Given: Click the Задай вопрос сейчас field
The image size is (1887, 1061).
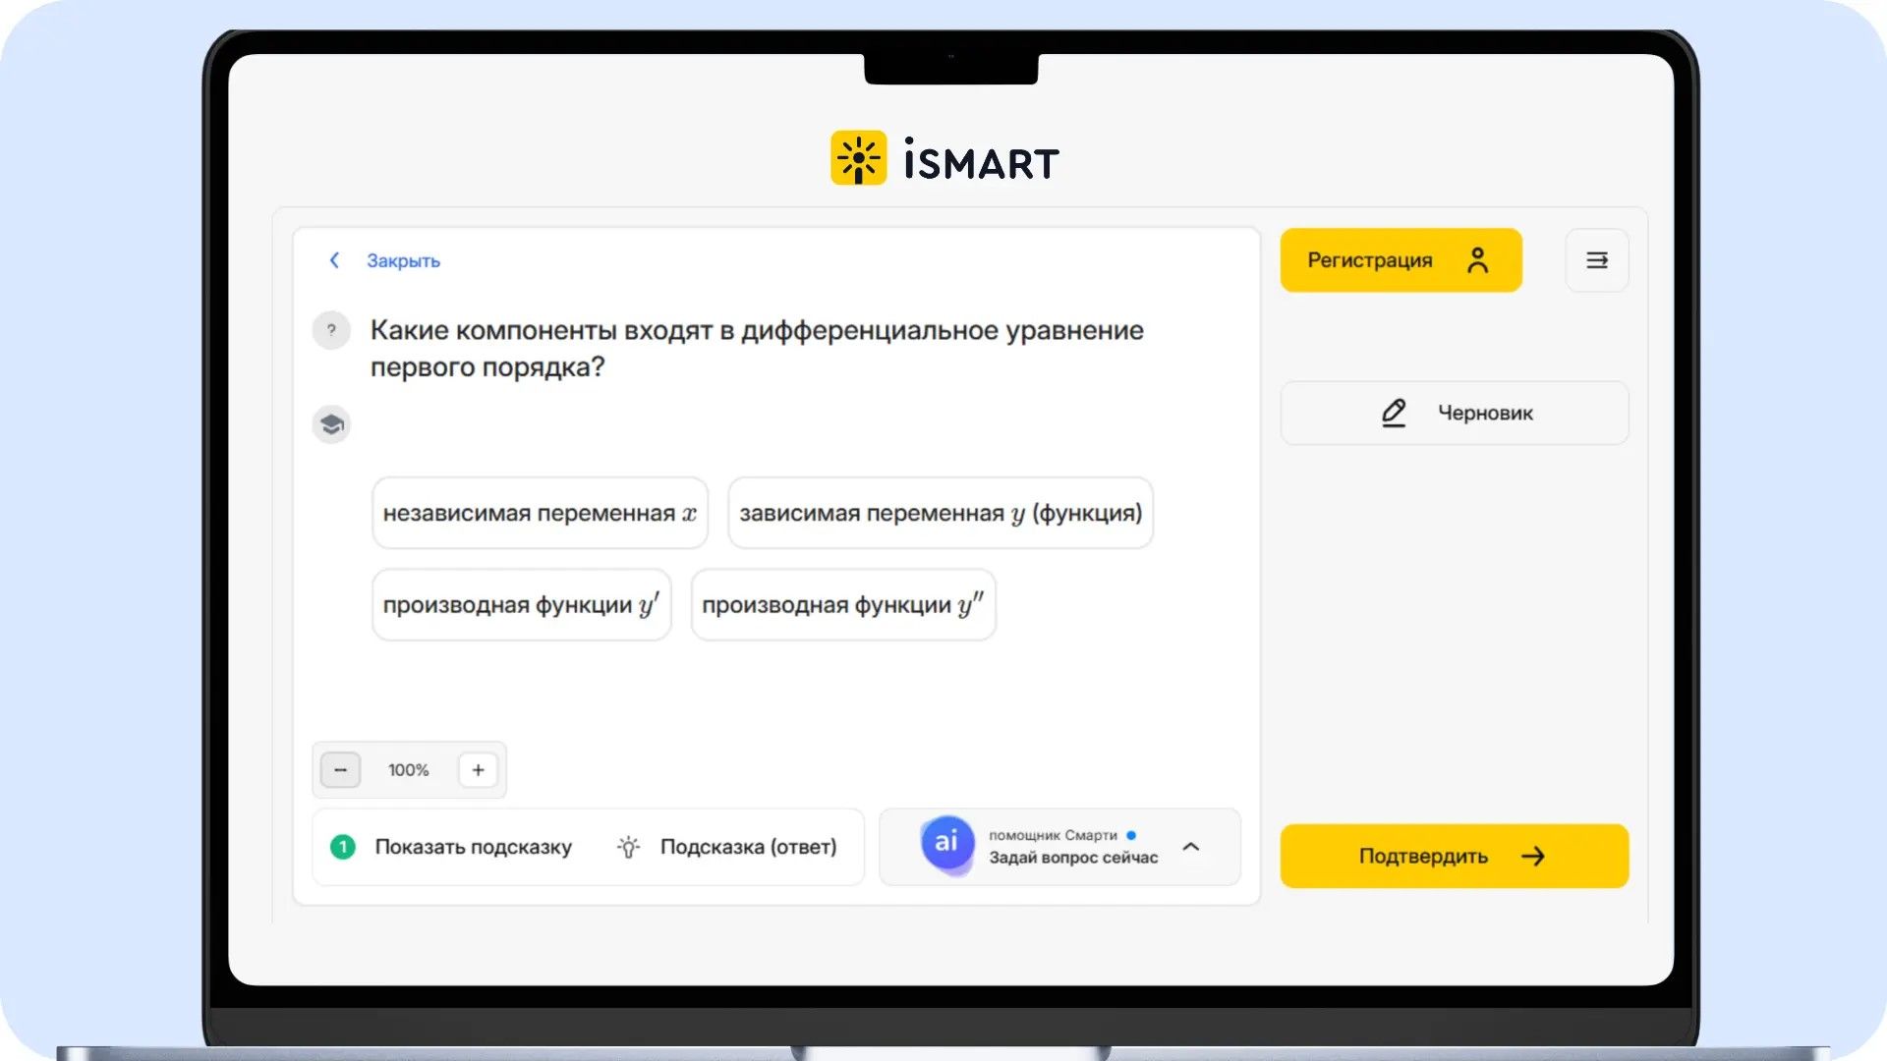Looking at the screenshot, I should (x=1073, y=858).
